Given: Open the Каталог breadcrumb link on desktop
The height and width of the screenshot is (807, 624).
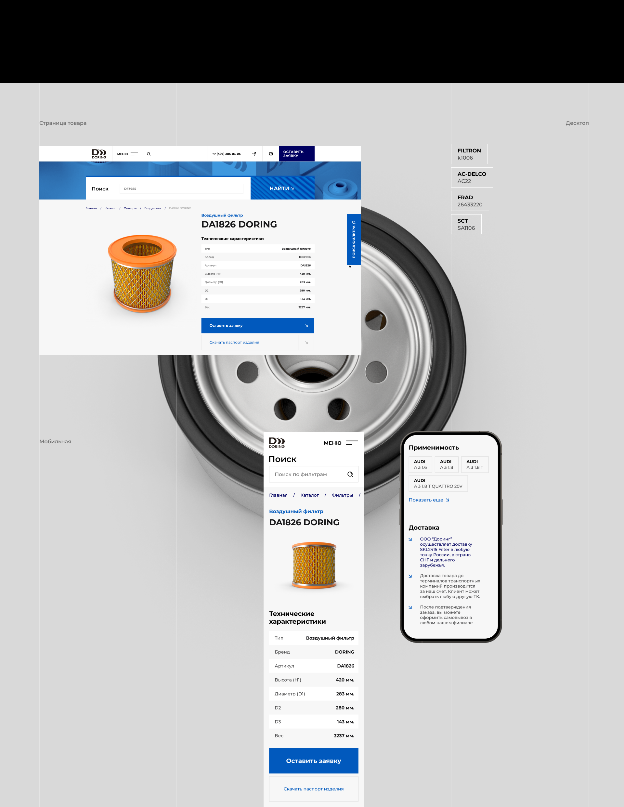Looking at the screenshot, I should coord(110,208).
